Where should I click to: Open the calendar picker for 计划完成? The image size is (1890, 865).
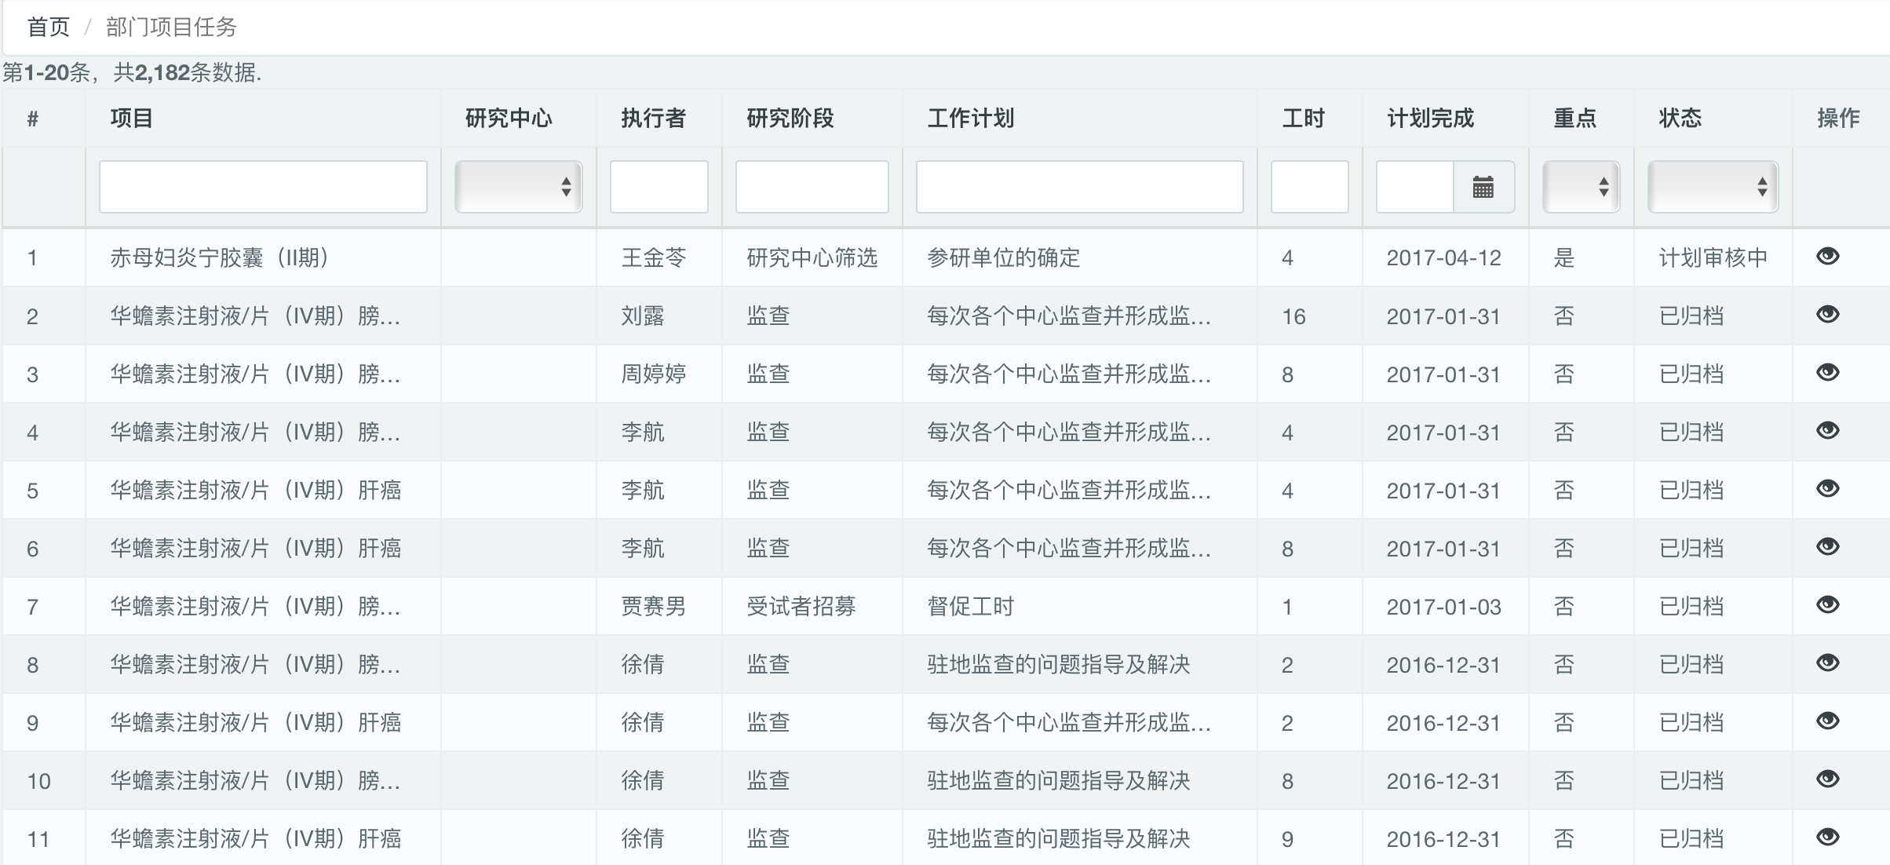[1483, 187]
